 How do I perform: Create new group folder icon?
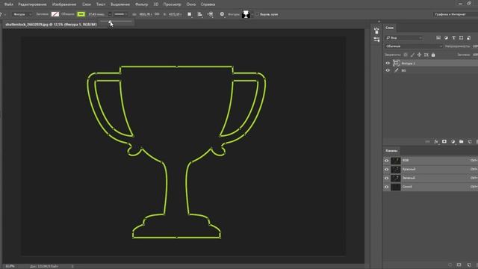pos(462,141)
